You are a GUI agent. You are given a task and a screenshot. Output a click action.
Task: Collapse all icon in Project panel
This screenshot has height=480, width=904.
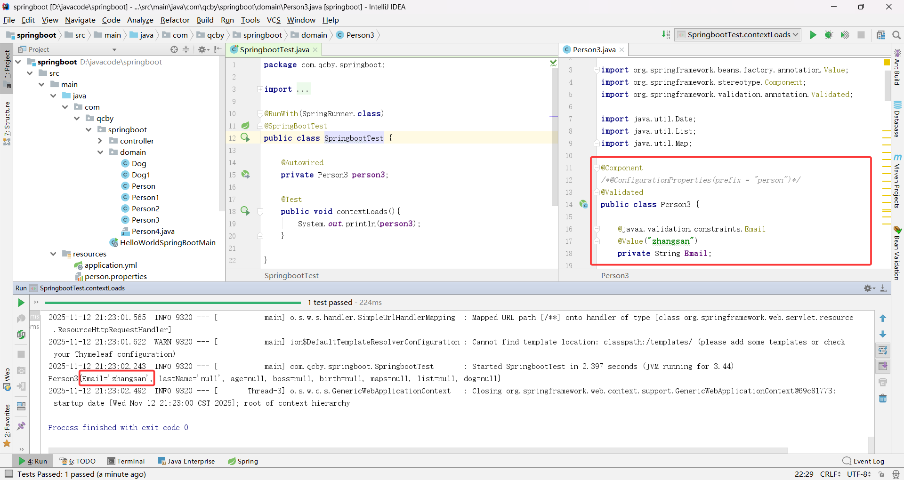[x=186, y=49]
